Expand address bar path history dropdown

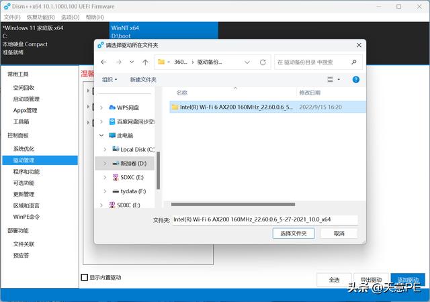coord(247,62)
